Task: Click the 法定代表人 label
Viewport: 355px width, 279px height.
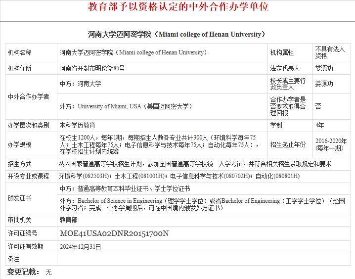Action: (285, 68)
